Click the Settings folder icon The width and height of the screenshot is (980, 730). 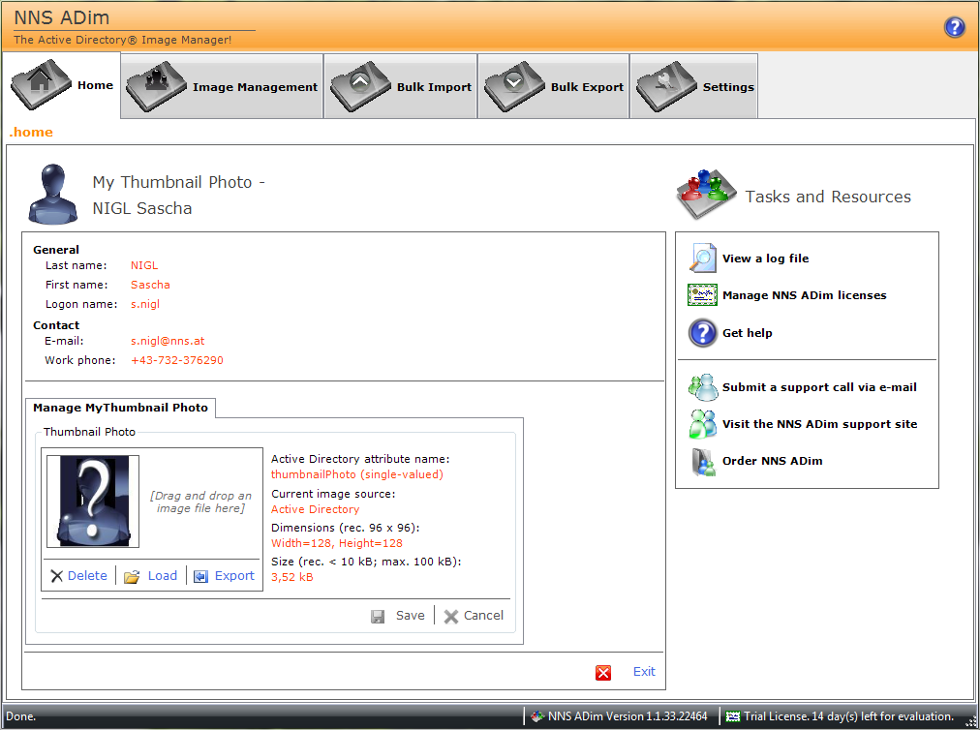pyautogui.click(x=666, y=86)
